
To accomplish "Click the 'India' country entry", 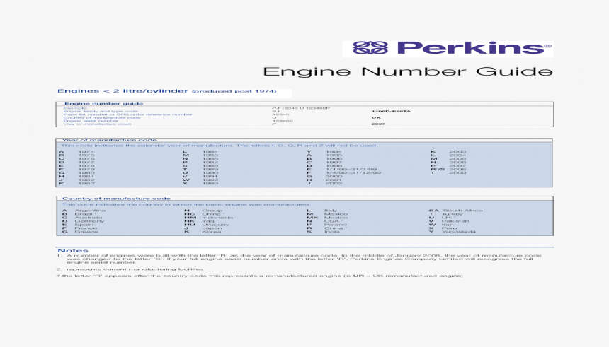I will point(331,232).
